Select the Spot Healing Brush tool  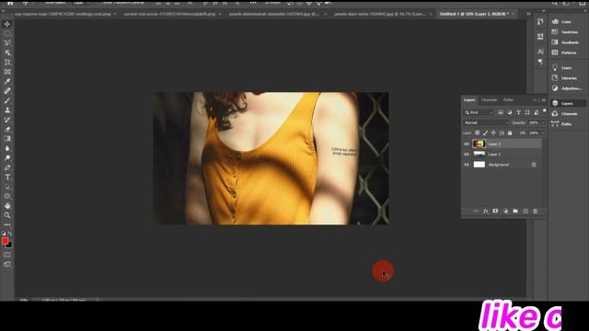coord(7,91)
